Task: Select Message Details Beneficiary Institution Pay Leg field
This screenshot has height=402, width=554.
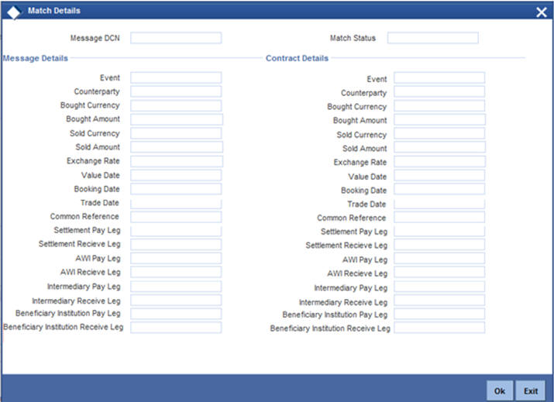Action: point(176,314)
